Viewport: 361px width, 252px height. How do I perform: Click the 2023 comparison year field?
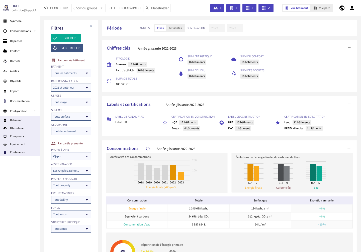235,28
